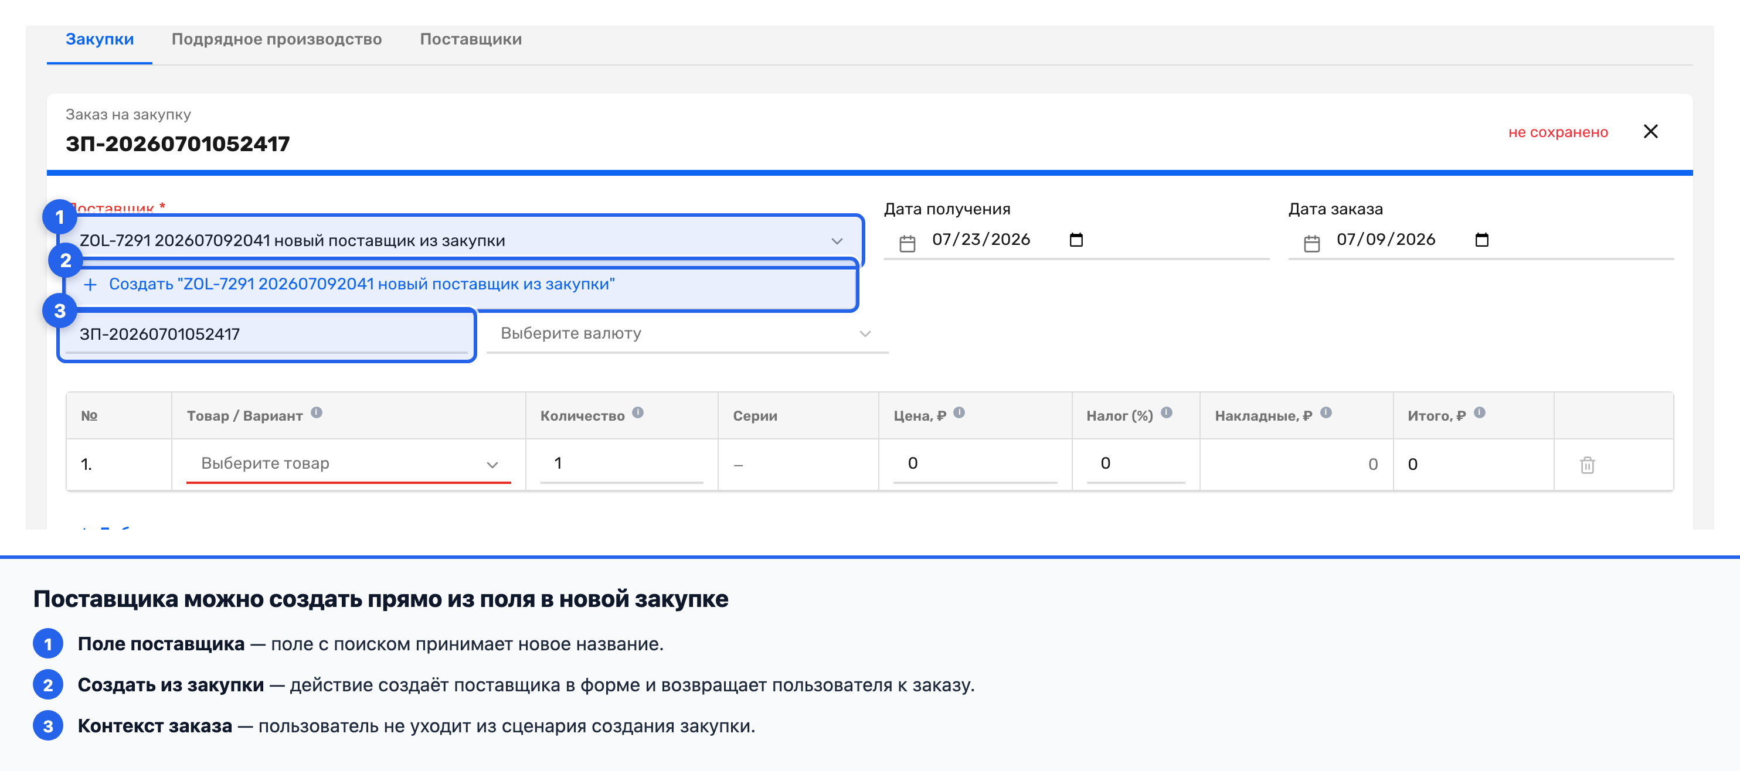Show info for Накладные column

[1326, 412]
